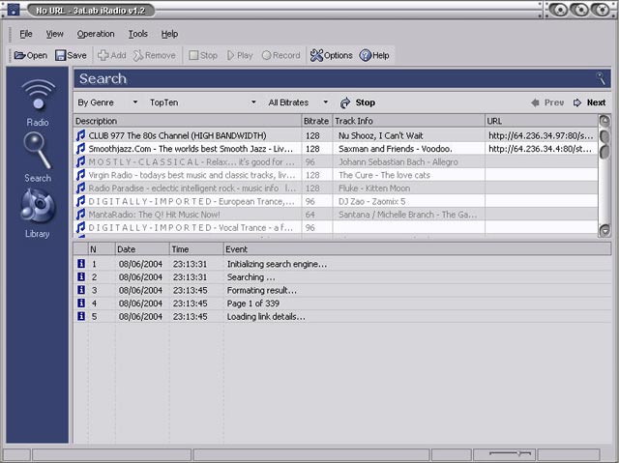Open the TopTen genre dropdown
The image size is (619, 463).
tap(203, 102)
